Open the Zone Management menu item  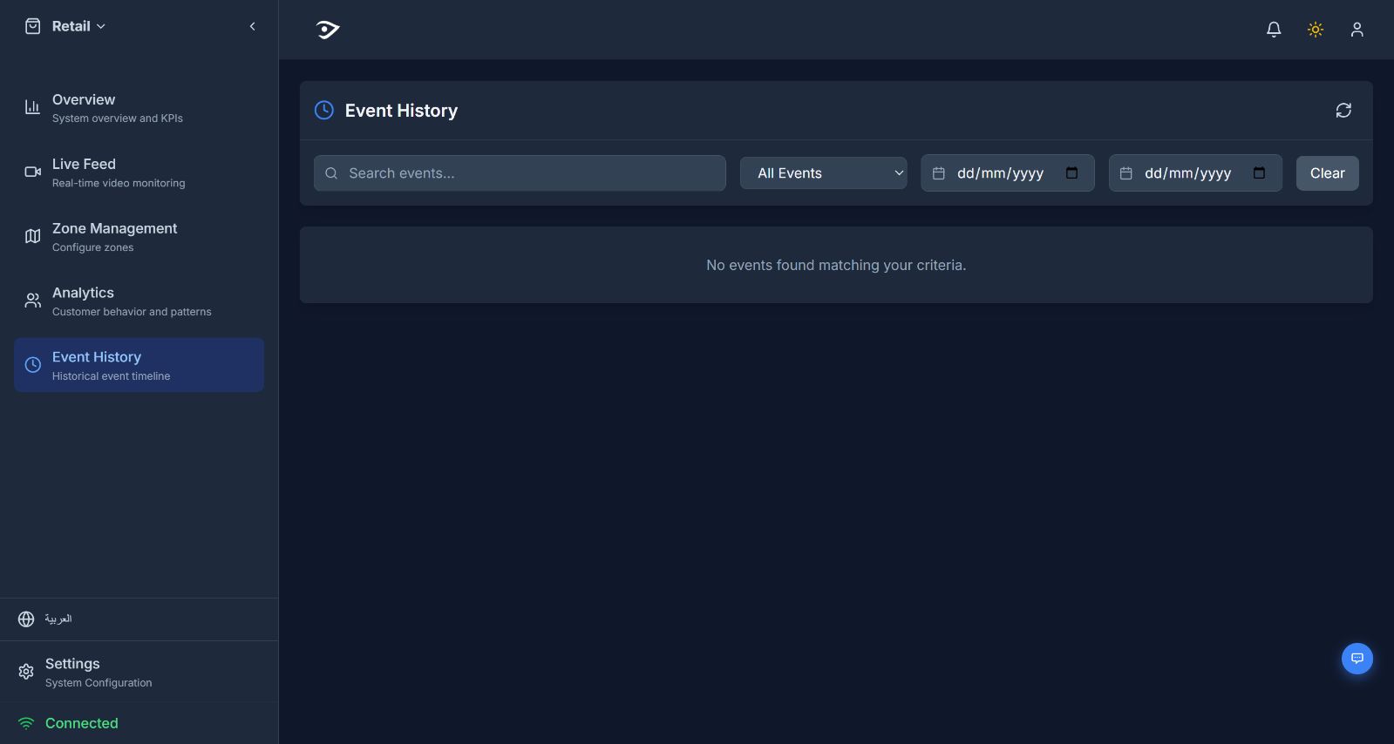coord(139,236)
